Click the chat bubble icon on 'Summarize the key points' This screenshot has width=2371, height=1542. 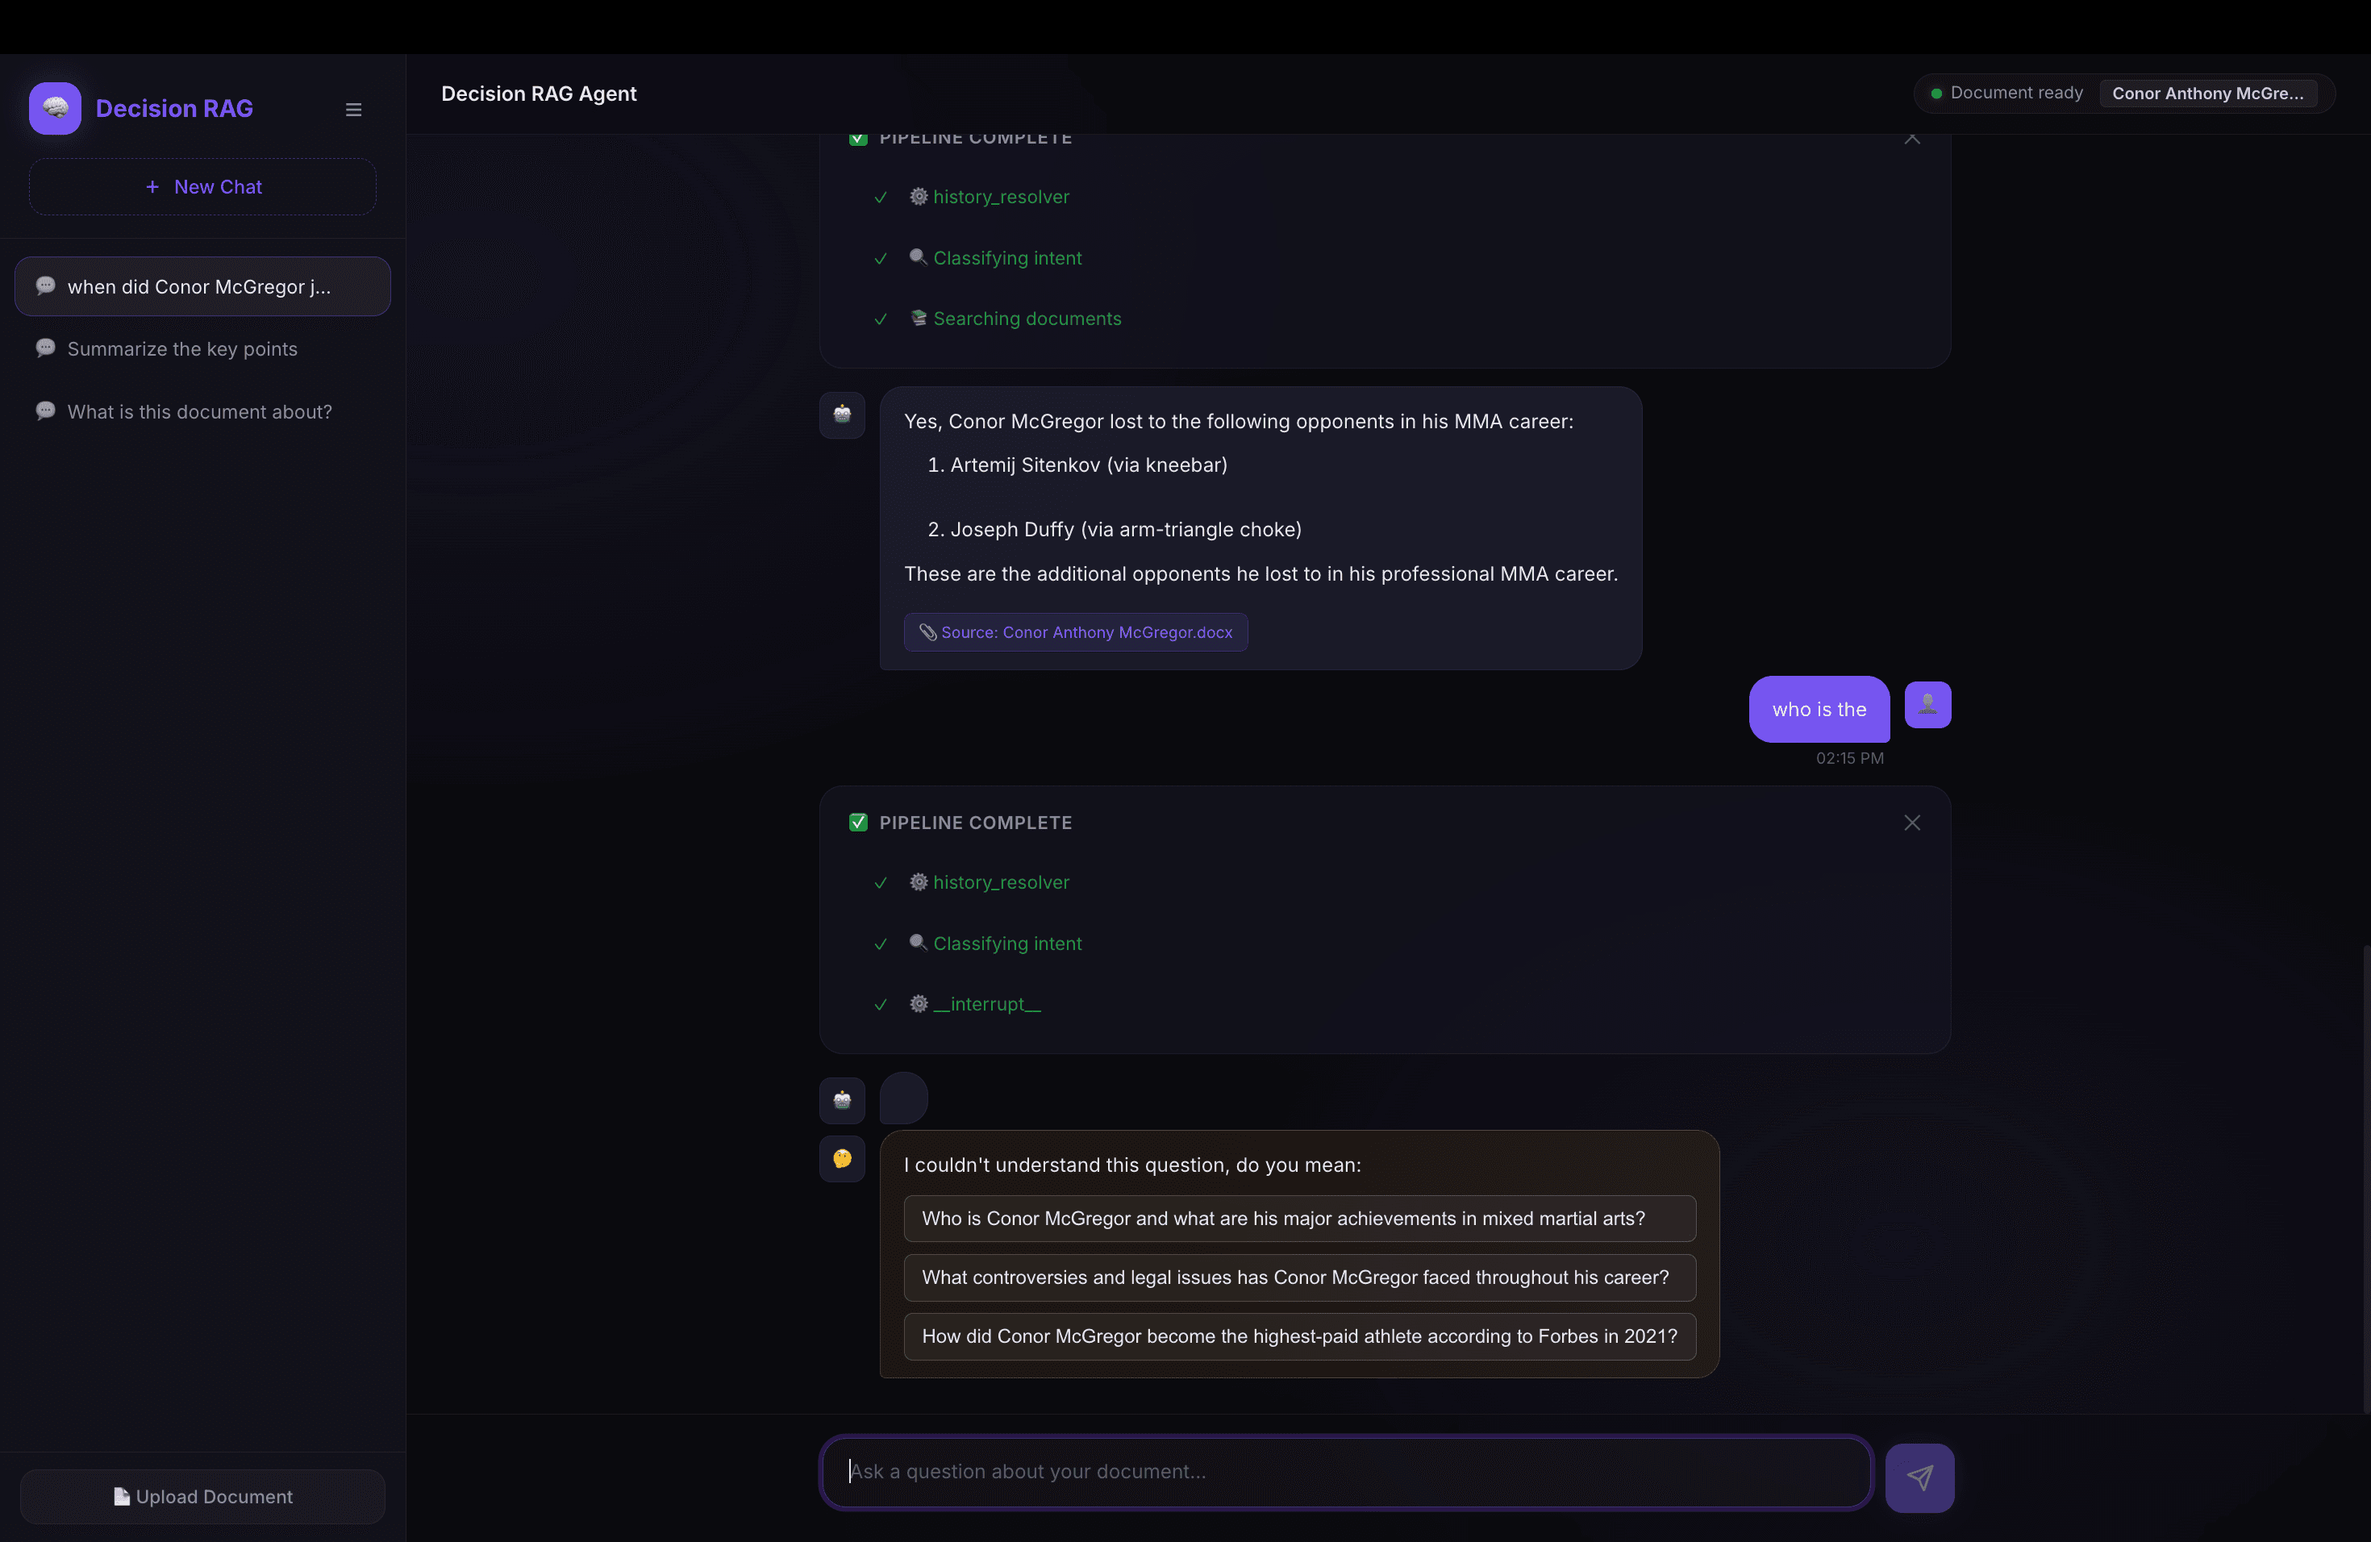click(x=46, y=348)
